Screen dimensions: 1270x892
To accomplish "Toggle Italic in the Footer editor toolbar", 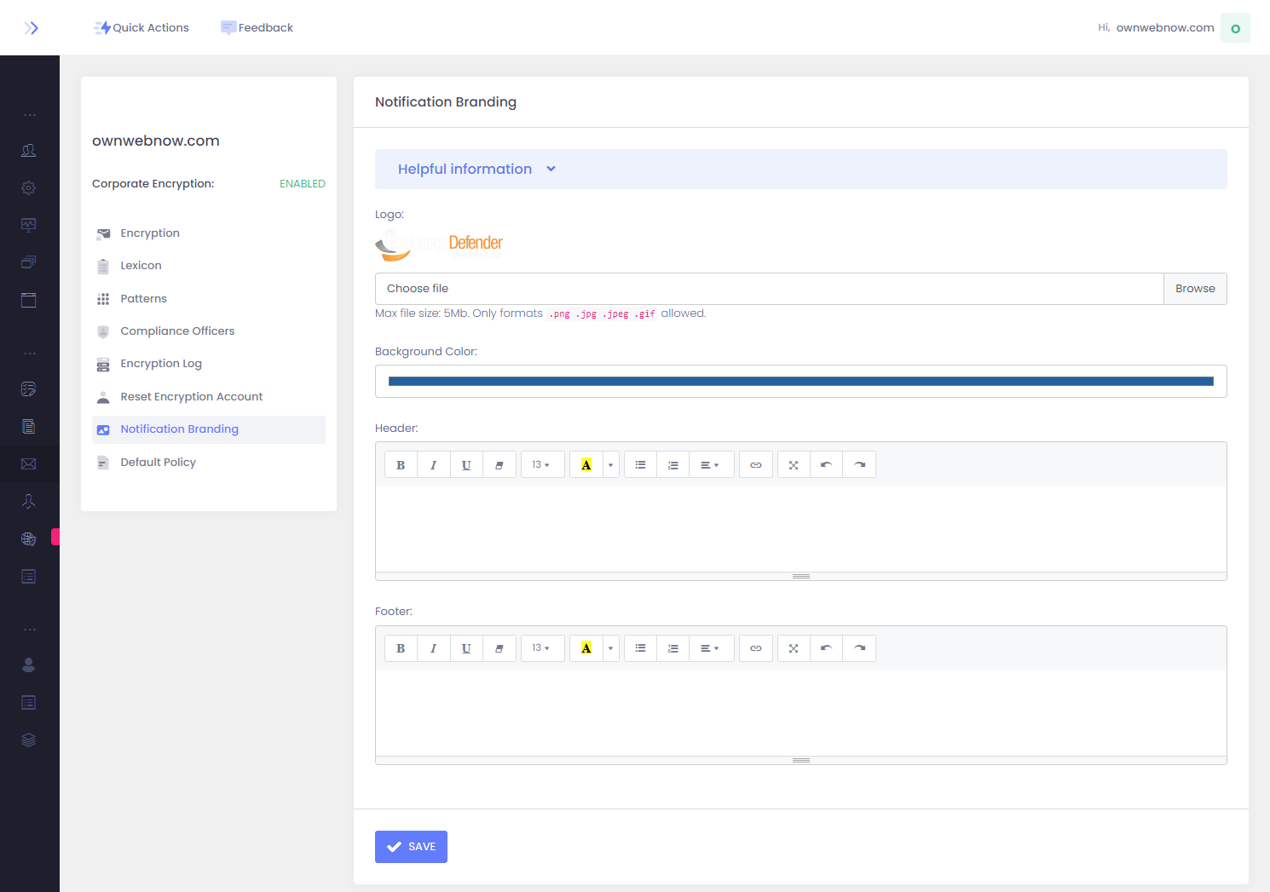I will pyautogui.click(x=433, y=648).
